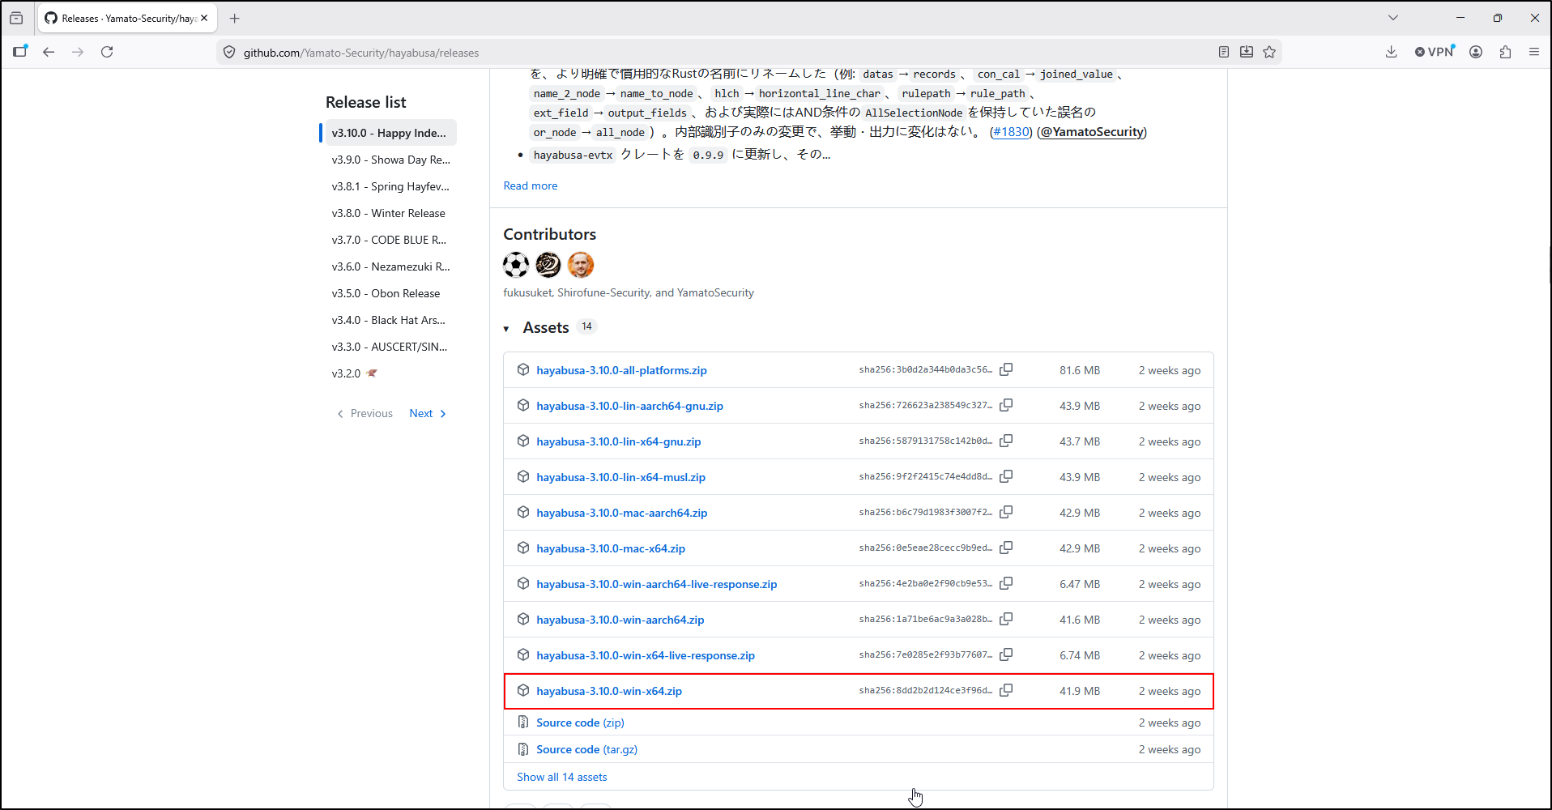Copy sha256 hash for win-aarch64.zip

click(1006, 619)
